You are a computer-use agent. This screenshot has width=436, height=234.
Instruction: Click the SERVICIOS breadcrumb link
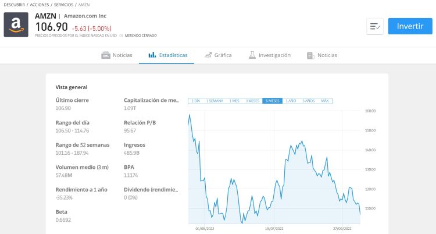pos(63,5)
